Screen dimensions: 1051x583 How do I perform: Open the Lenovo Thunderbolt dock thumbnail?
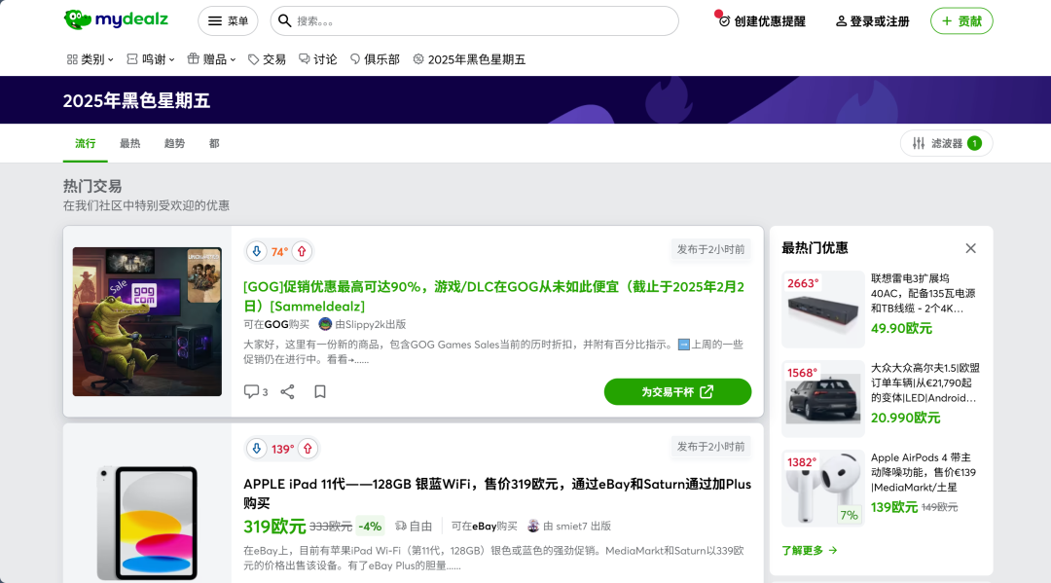pyautogui.click(x=822, y=309)
